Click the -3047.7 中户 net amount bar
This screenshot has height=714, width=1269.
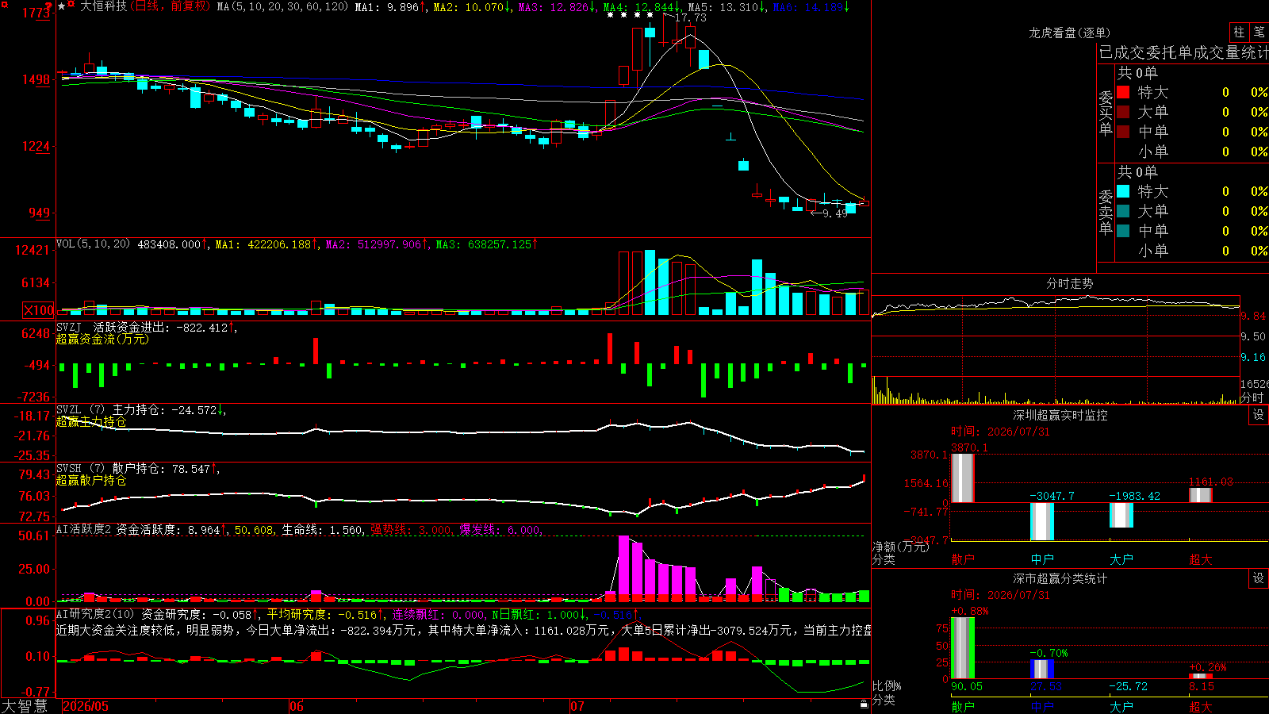(x=1042, y=521)
